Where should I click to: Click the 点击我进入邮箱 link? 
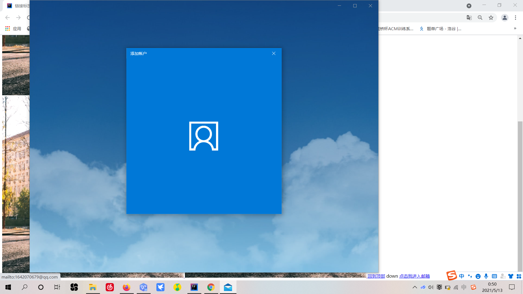(414, 276)
